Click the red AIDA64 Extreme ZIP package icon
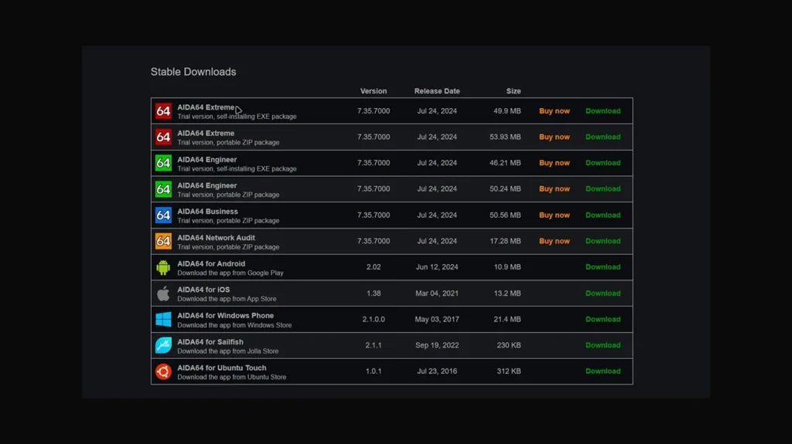 [163, 137]
